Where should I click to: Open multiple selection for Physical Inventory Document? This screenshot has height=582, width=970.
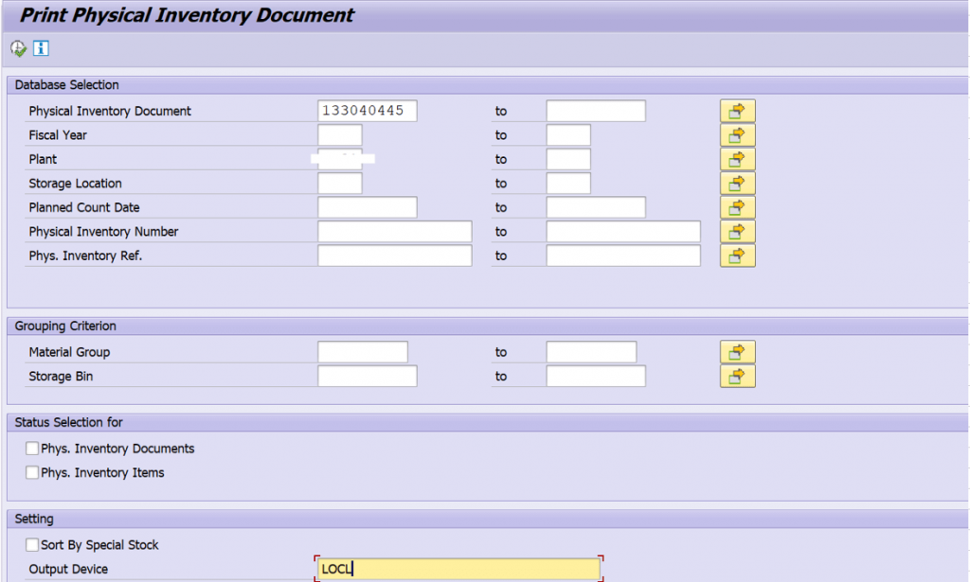[737, 112]
